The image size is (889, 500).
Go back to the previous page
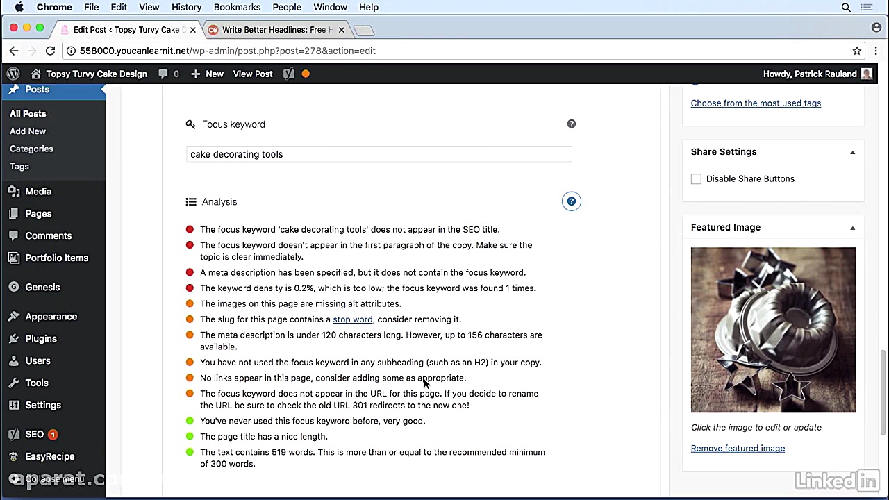14,51
